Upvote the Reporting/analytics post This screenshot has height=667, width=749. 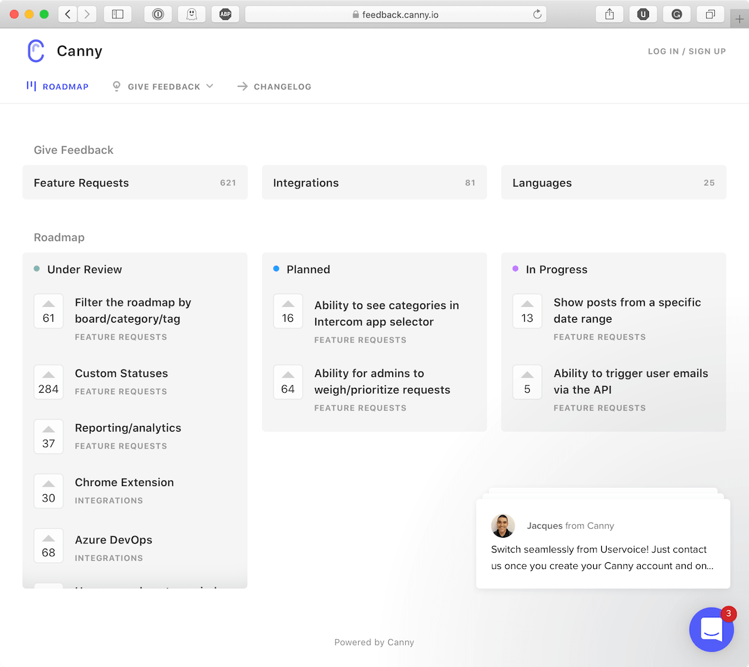click(x=49, y=436)
